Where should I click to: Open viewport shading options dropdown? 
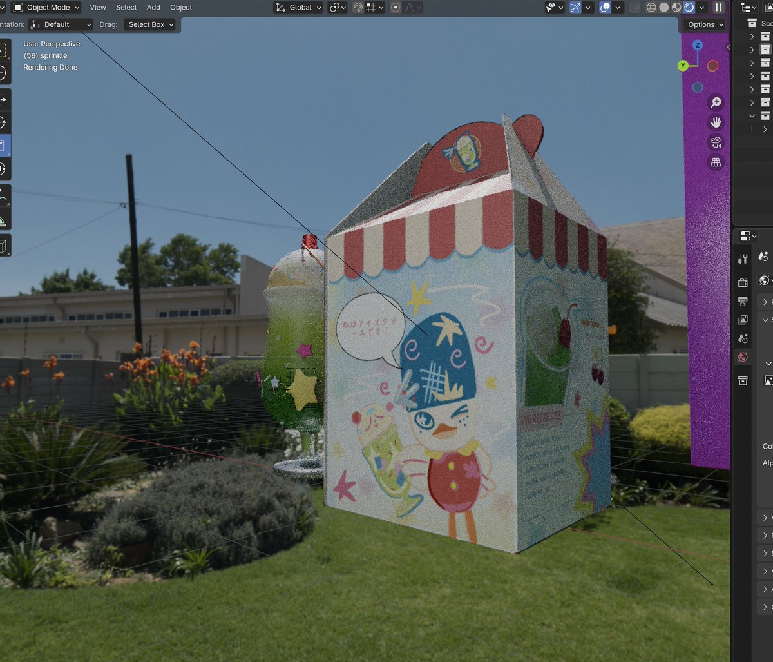[x=701, y=8]
